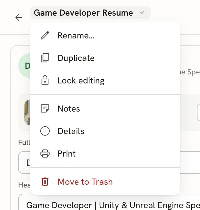Click the pencil icon beside Rename
The image size is (200, 210).
coord(45,36)
